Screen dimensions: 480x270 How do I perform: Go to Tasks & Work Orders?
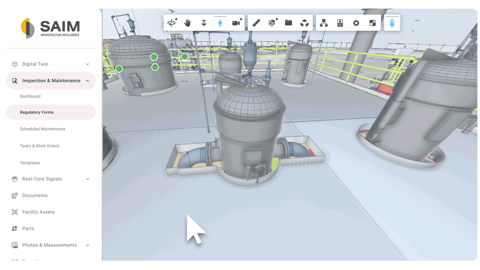tap(40, 146)
